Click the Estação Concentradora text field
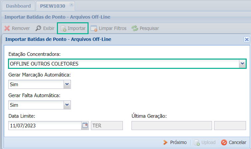 pos(123,64)
